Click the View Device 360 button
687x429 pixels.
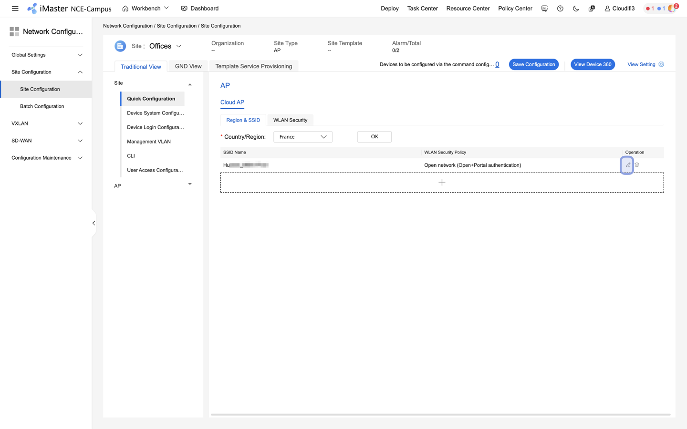click(x=593, y=64)
